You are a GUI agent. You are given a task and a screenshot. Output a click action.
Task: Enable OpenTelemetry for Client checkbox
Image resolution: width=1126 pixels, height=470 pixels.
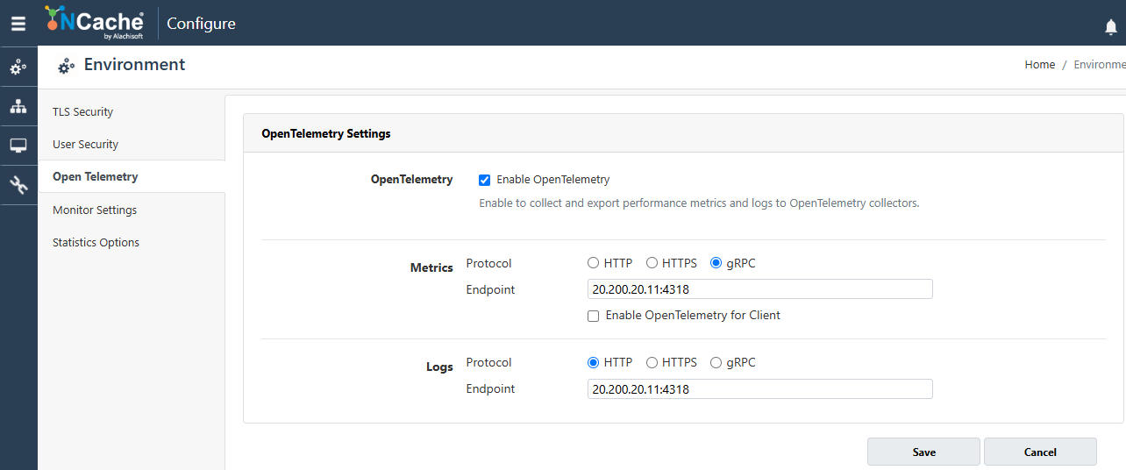594,316
